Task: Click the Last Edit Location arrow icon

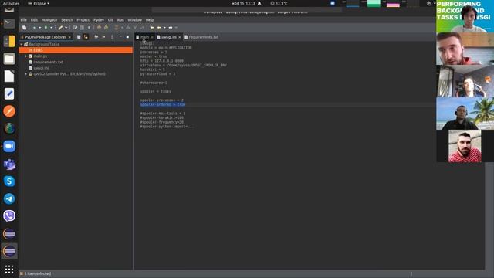Action: 153,28
